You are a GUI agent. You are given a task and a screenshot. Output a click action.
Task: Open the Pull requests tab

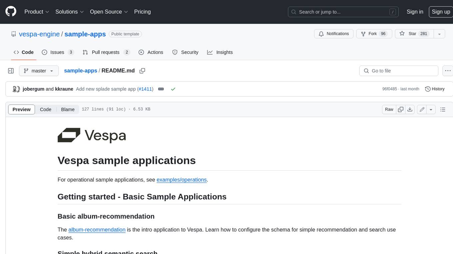point(106,52)
